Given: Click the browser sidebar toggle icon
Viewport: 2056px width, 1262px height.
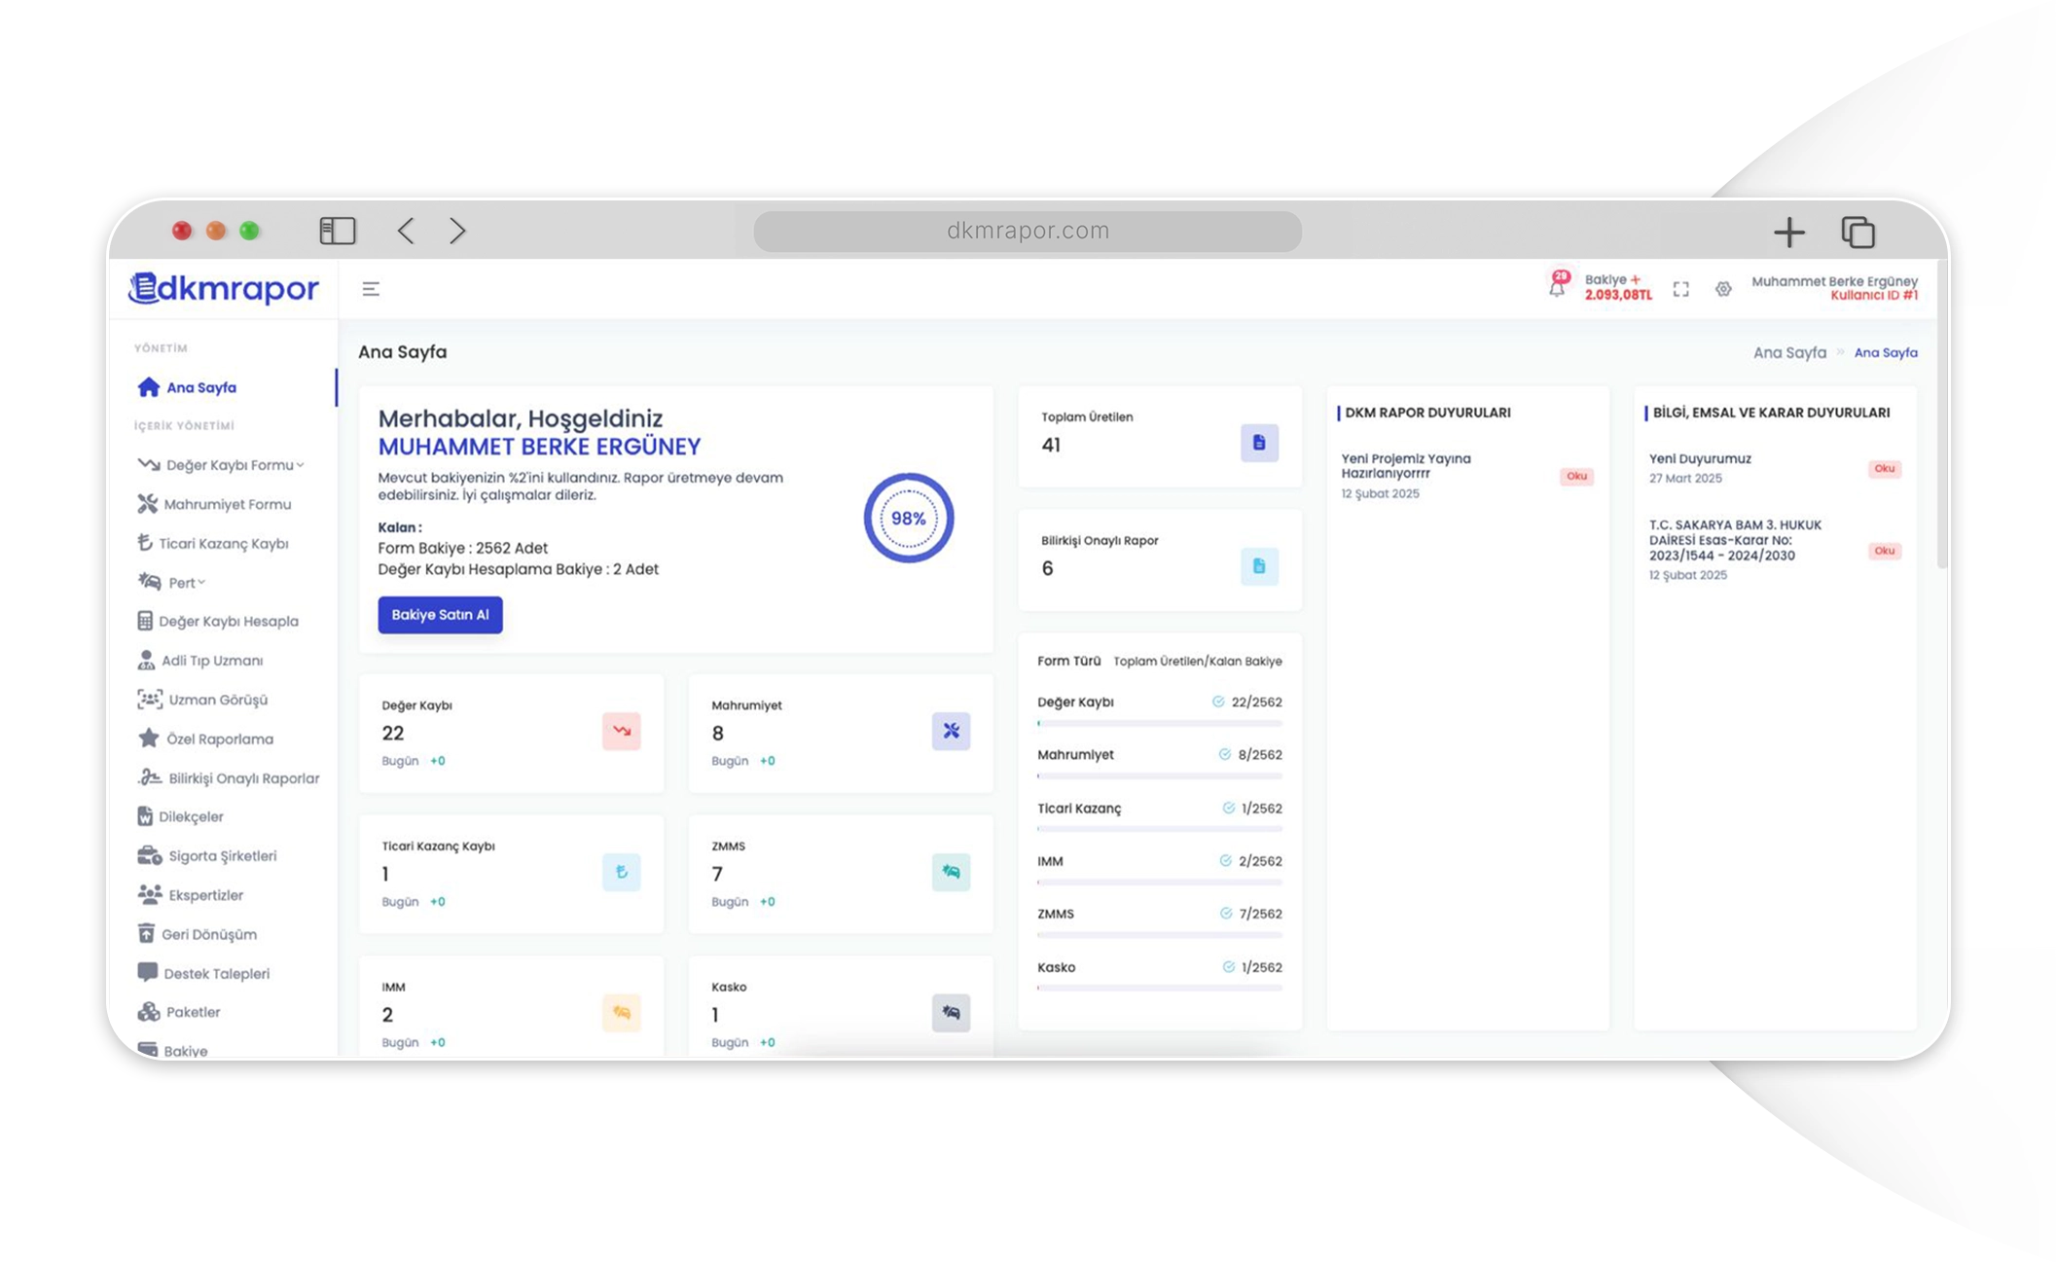Looking at the screenshot, I should coord(338,231).
